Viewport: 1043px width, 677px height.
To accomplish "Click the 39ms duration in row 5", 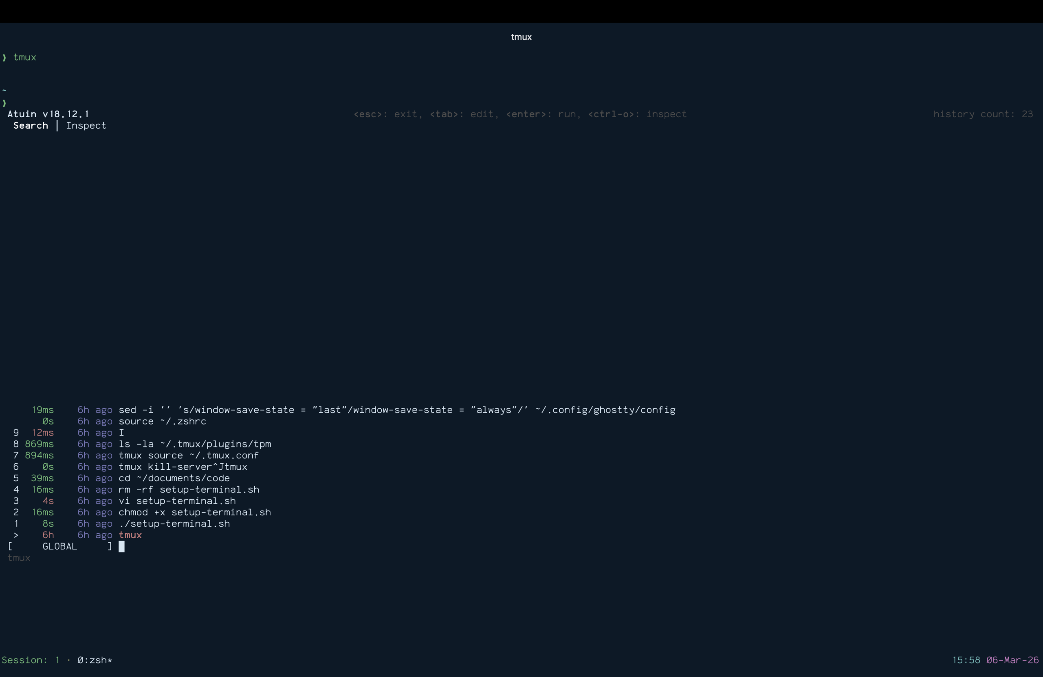I will tap(42, 478).
